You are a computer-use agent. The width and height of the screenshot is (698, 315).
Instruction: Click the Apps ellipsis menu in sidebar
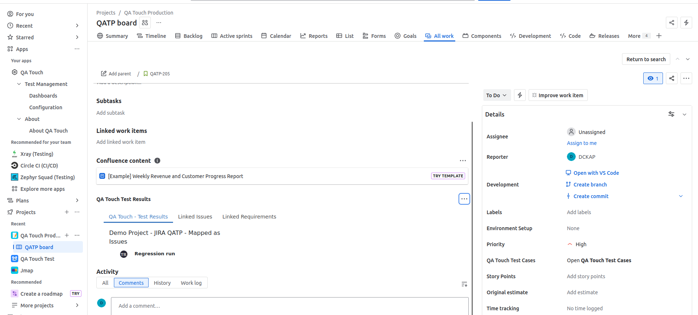[77, 49]
